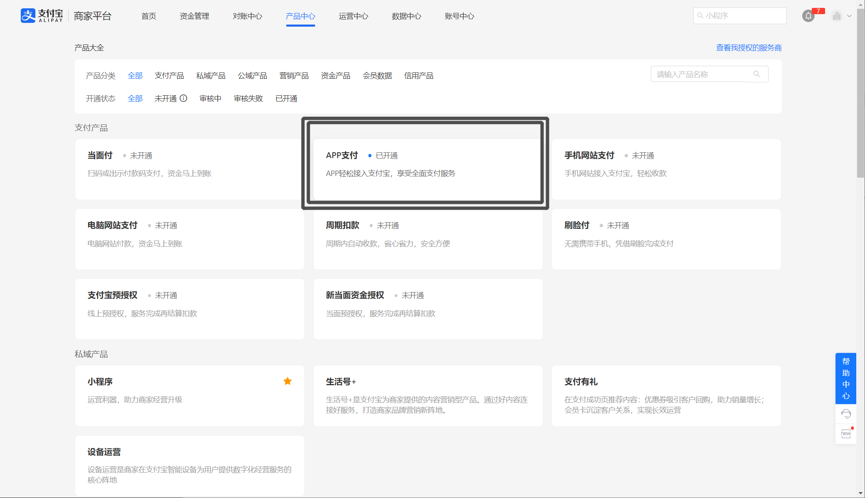The height and width of the screenshot is (498, 865).
Task: Click the 商家平台 title text
Action: (x=93, y=16)
